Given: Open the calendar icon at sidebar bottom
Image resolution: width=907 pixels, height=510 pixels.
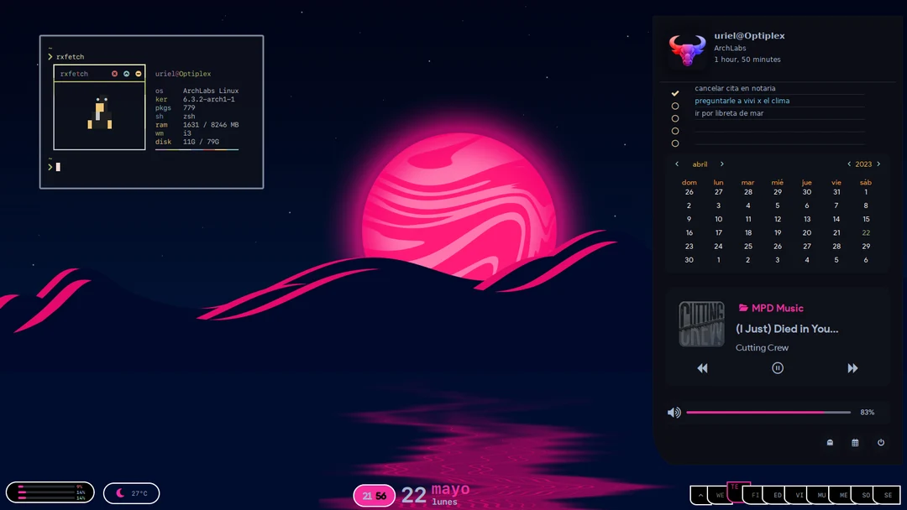Looking at the screenshot, I should 854,442.
